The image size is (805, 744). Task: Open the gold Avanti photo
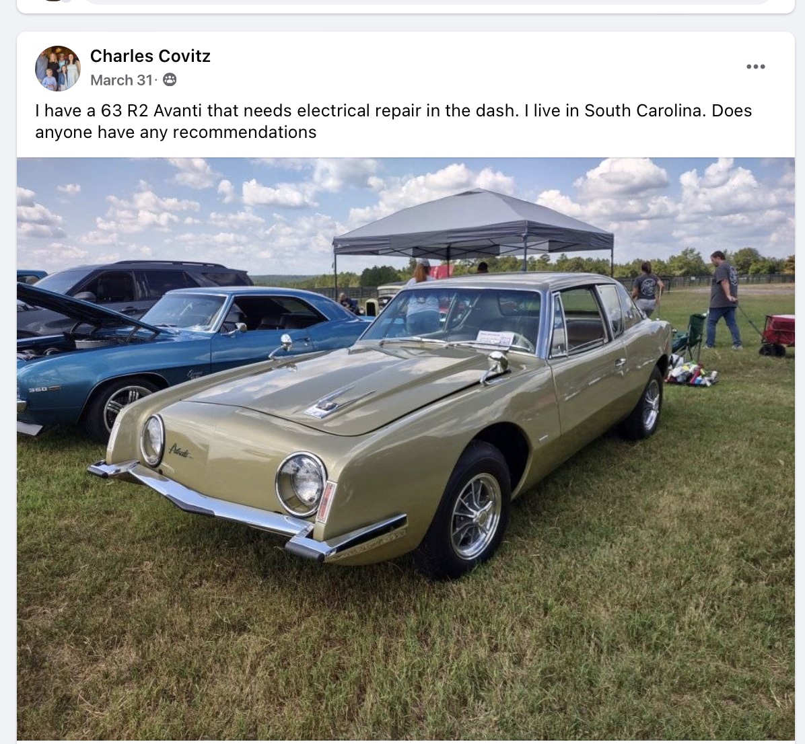tap(406, 449)
